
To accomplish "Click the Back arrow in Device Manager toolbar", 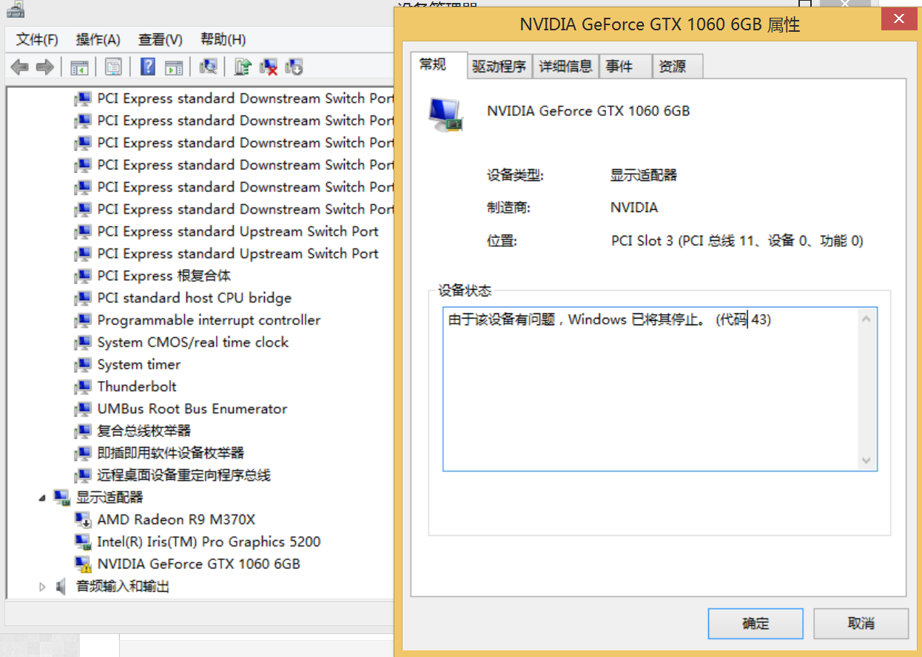I will (19, 67).
